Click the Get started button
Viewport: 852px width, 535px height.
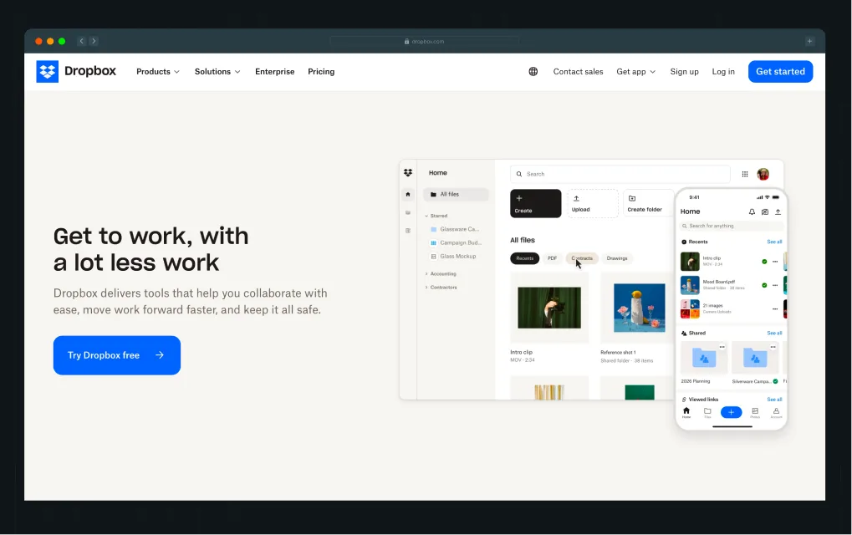[x=780, y=72]
